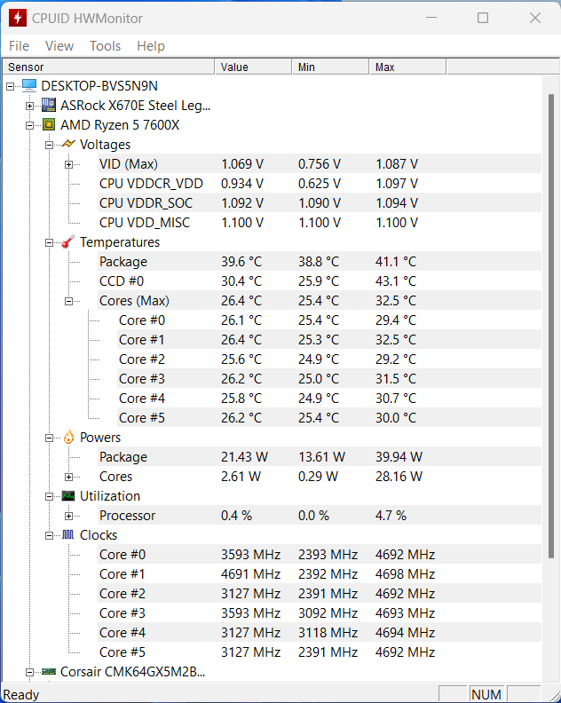561x703 pixels.
Task: Open the Help menu
Action: tap(151, 46)
